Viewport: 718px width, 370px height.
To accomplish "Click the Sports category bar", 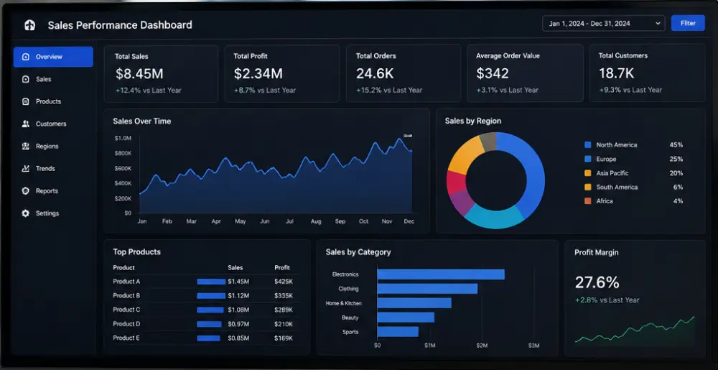I will point(398,331).
